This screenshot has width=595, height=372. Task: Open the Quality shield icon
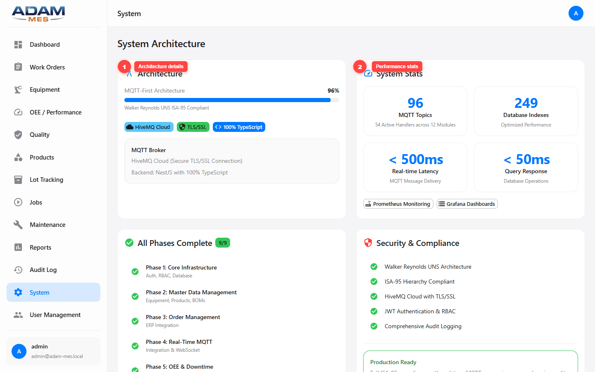point(18,134)
